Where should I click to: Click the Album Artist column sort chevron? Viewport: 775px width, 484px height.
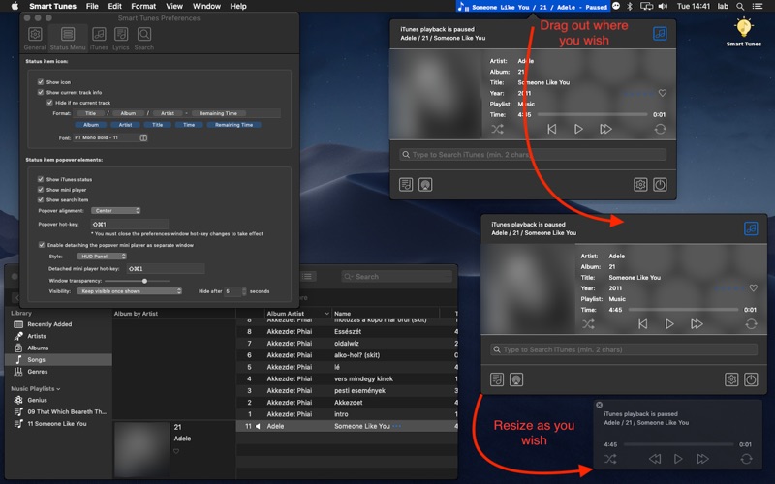326,314
